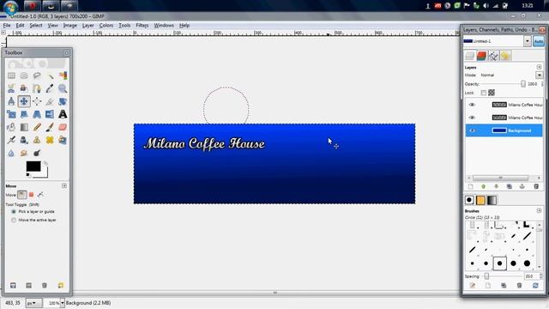Switch to the Gradients tab
This screenshot has width=549, height=309.
(x=492, y=200)
